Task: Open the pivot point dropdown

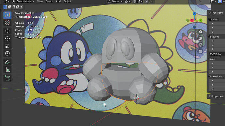Action: (x=127, y=1)
